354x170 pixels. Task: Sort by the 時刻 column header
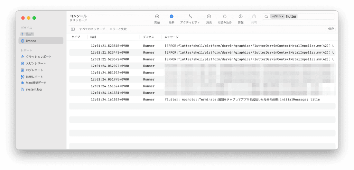93,37
